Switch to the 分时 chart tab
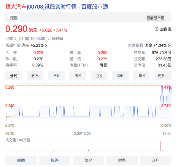 [14, 76]
